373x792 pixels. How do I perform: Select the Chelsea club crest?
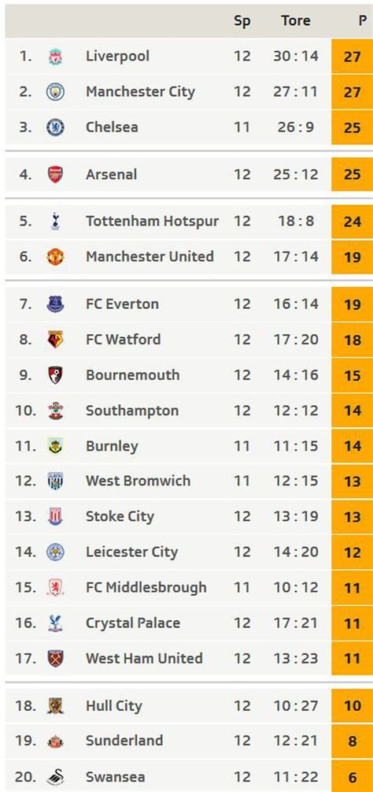(x=55, y=128)
